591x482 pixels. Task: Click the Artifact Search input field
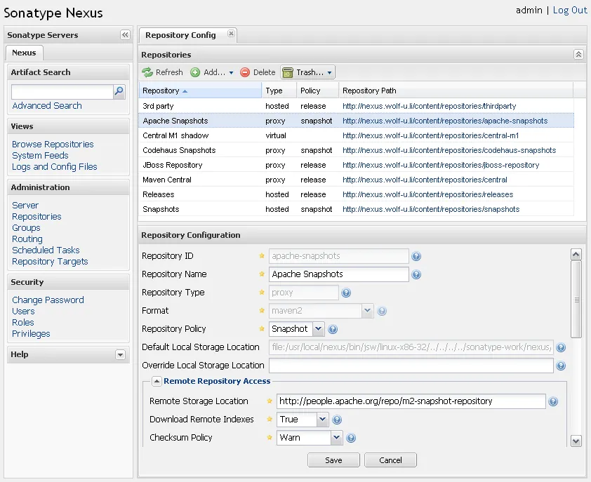click(62, 92)
